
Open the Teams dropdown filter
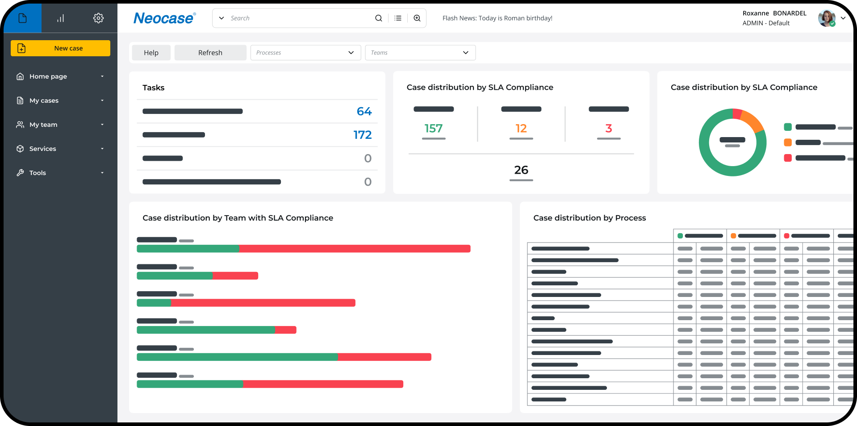pyautogui.click(x=420, y=53)
